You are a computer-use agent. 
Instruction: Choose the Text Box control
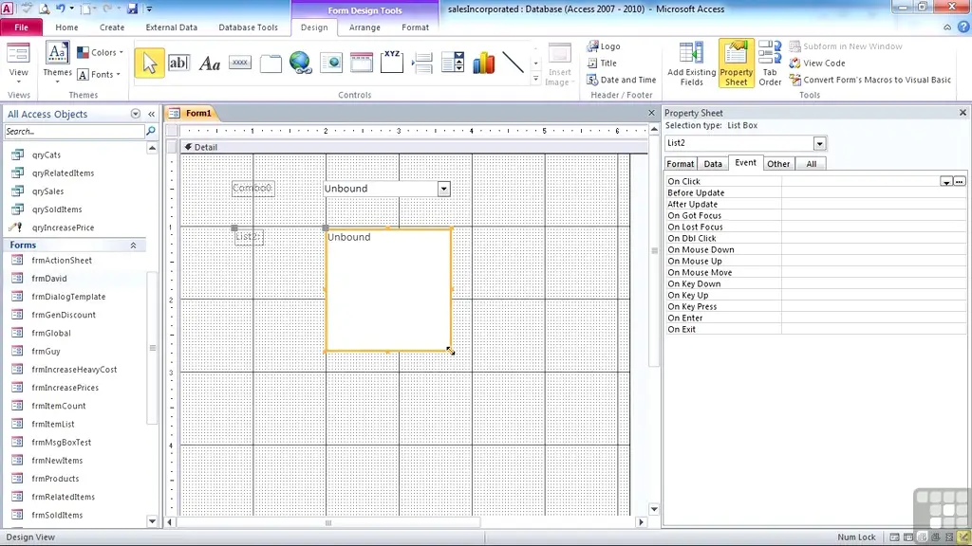pos(178,64)
